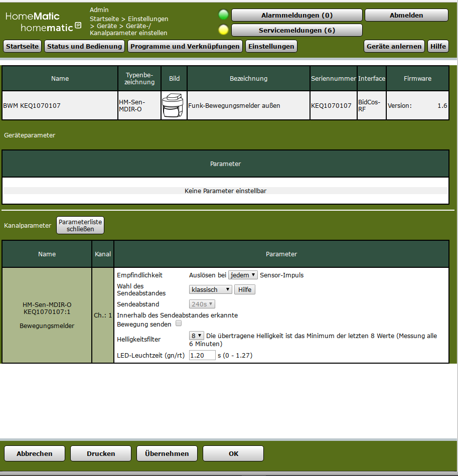Image resolution: width=458 pixels, height=476 pixels.
Task: Click the green alarm status indicator
Action: coord(223,15)
